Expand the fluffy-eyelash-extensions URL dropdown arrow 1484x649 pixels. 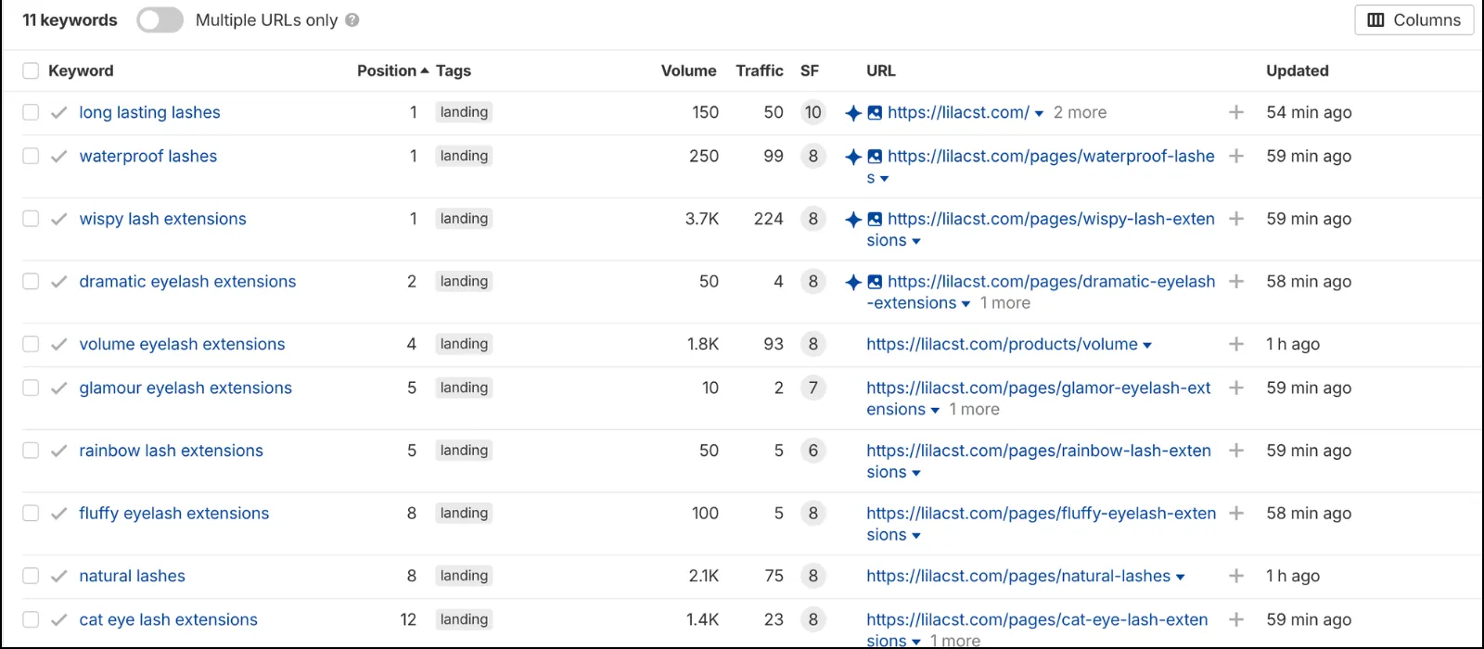pos(916,536)
